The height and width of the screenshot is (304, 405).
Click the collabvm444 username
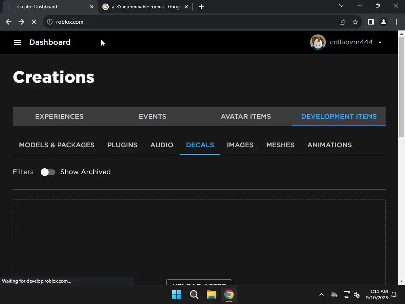pos(351,42)
